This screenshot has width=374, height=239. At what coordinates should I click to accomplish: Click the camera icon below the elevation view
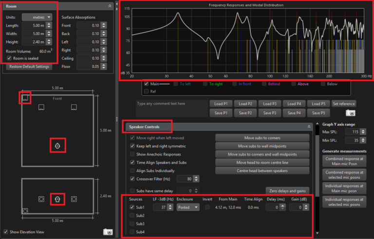[x=108, y=232]
